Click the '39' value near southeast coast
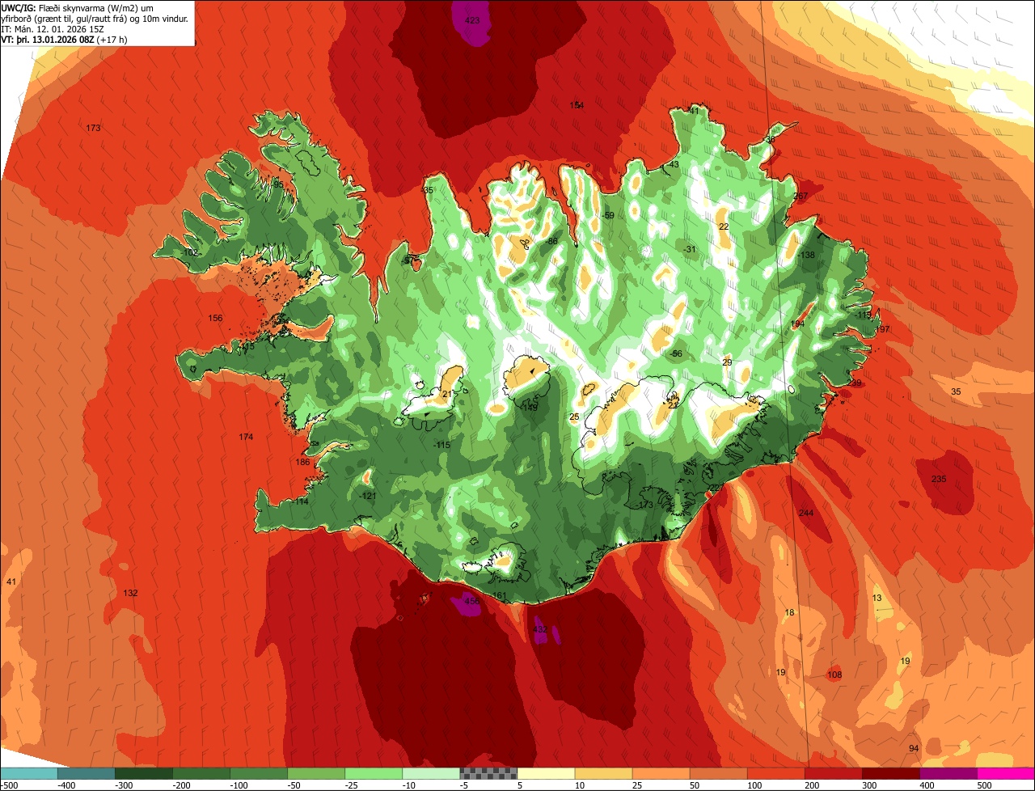Viewport: 1035px width, 791px height. pos(856,383)
